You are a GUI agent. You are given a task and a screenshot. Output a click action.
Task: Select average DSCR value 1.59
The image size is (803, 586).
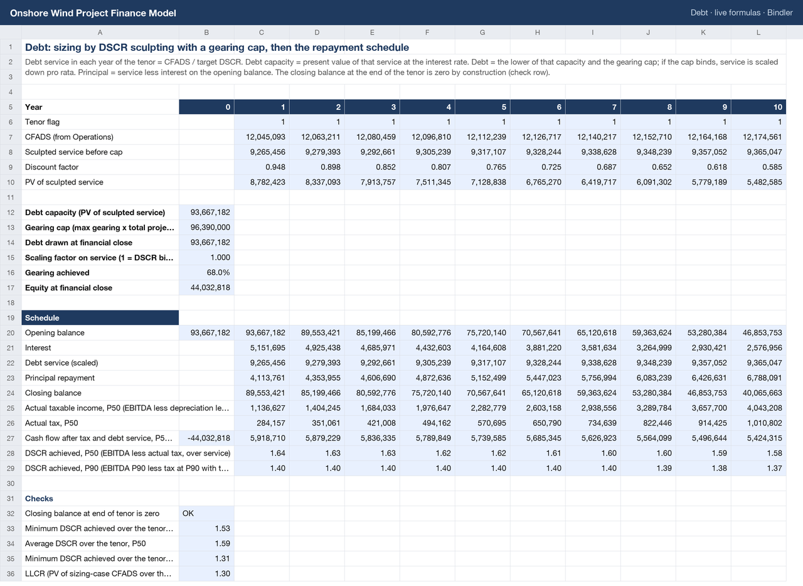click(206, 543)
